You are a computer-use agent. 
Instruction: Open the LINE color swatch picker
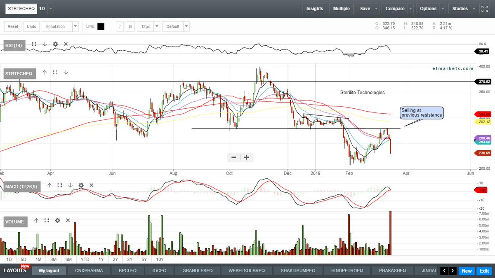(x=101, y=26)
